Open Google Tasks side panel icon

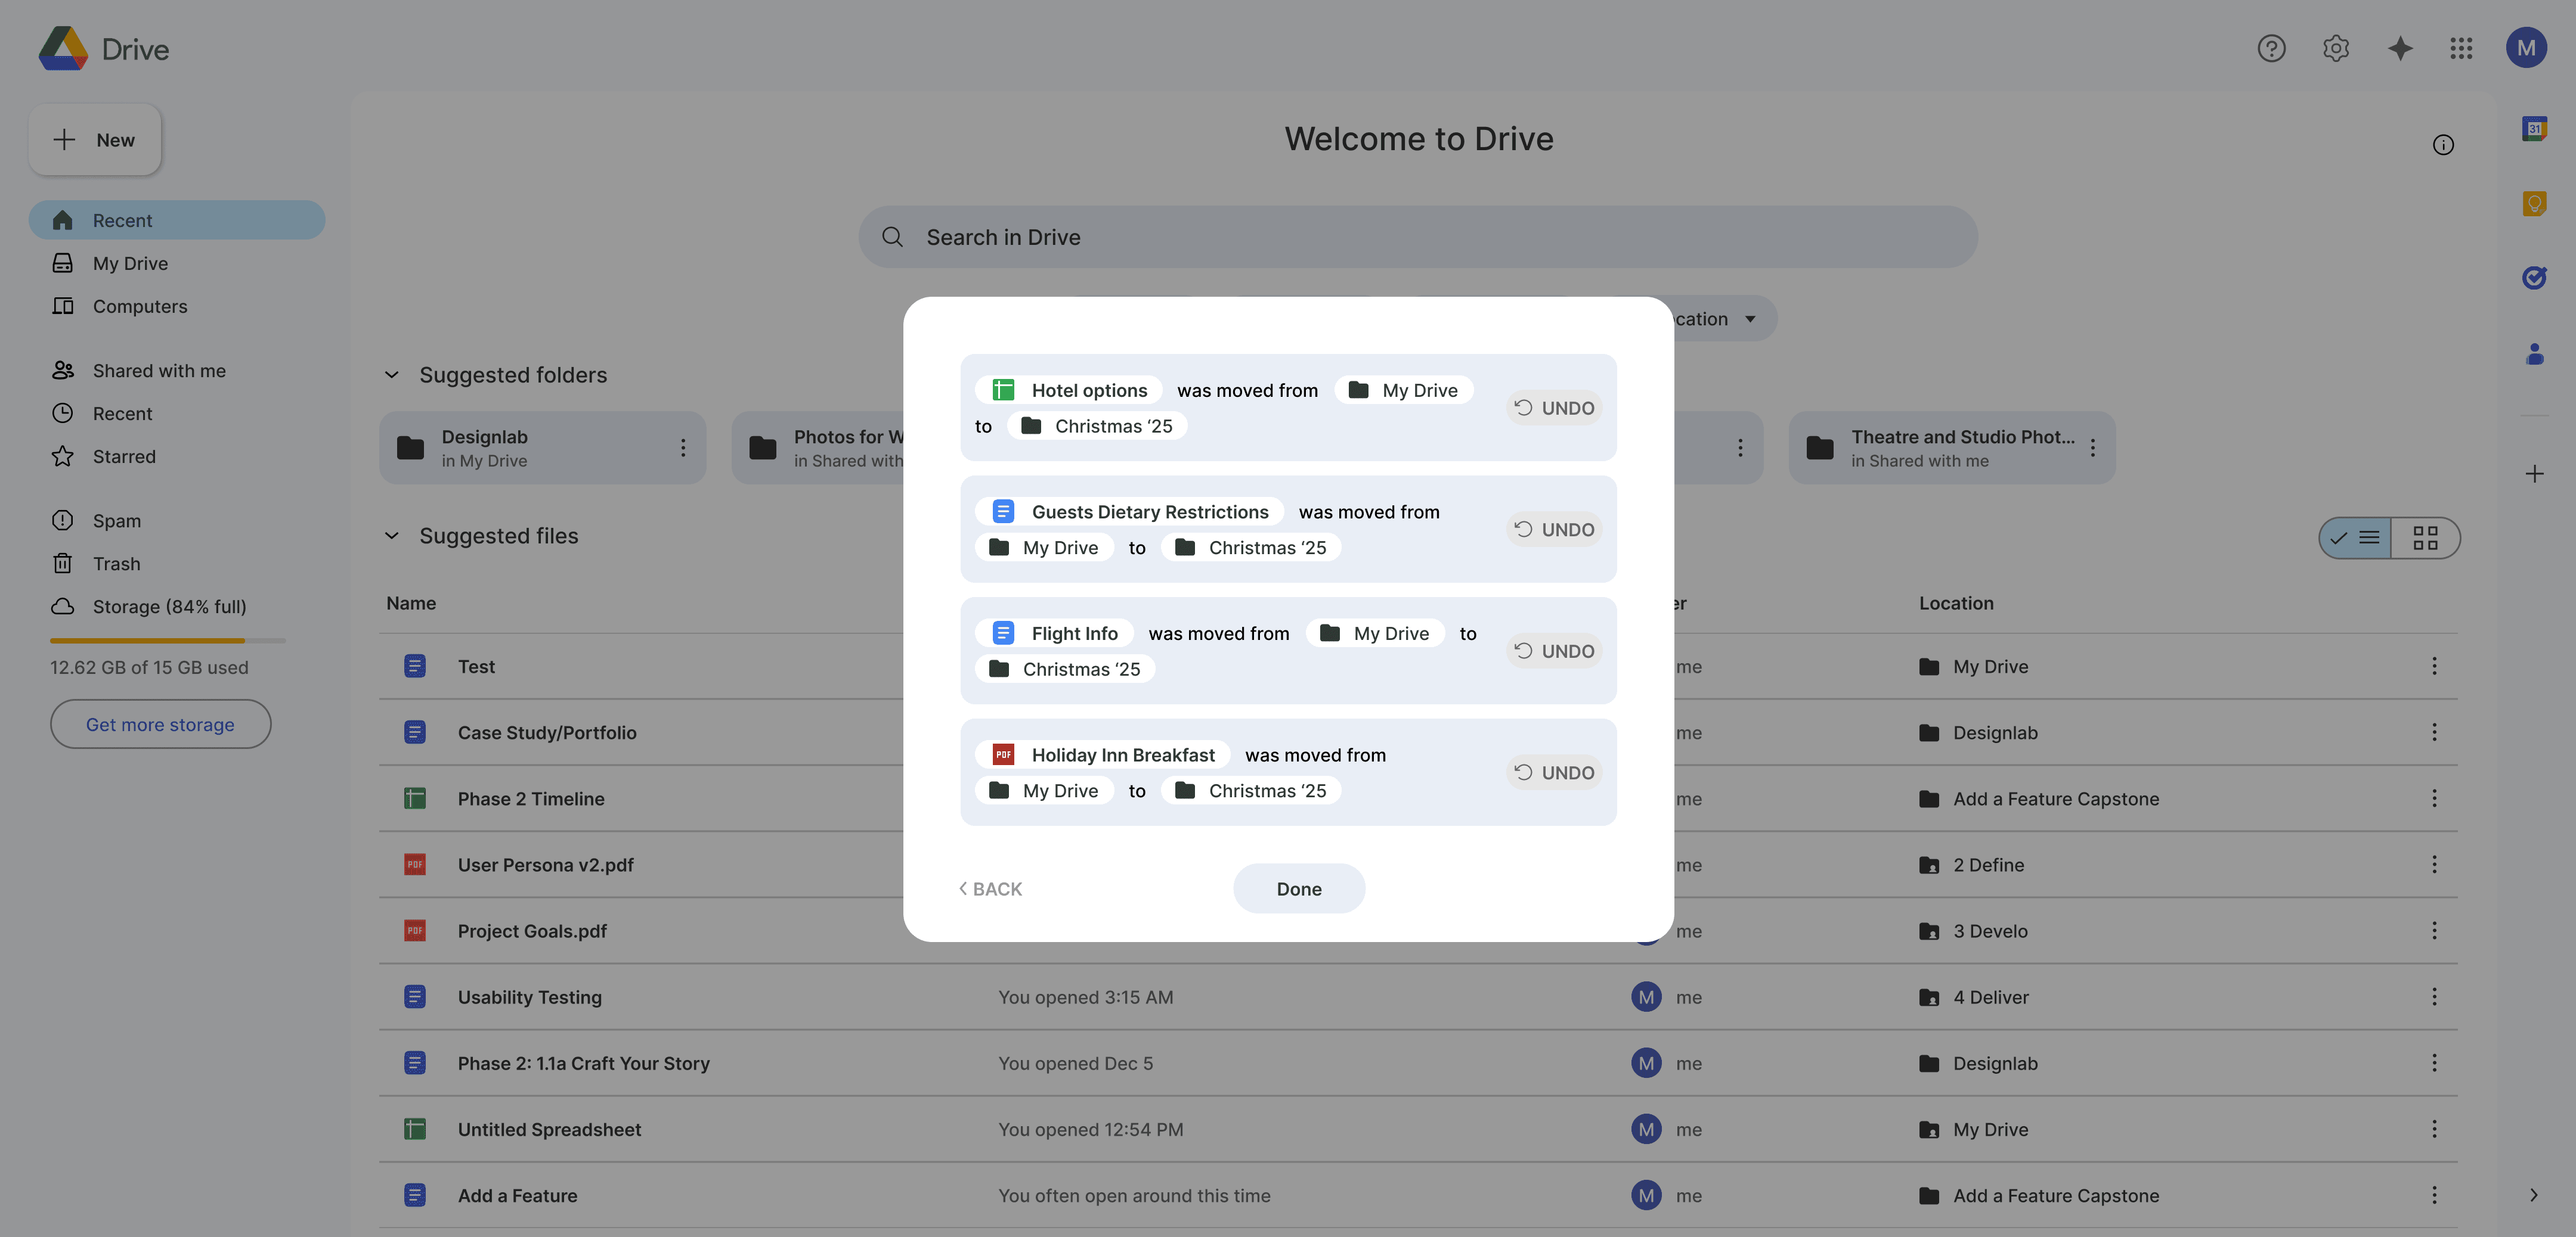coord(2534,278)
